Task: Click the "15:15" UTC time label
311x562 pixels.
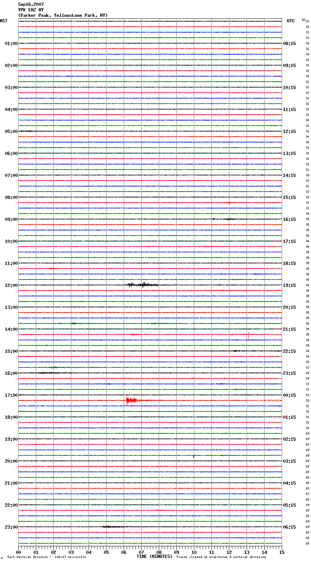Action: pyautogui.click(x=289, y=197)
